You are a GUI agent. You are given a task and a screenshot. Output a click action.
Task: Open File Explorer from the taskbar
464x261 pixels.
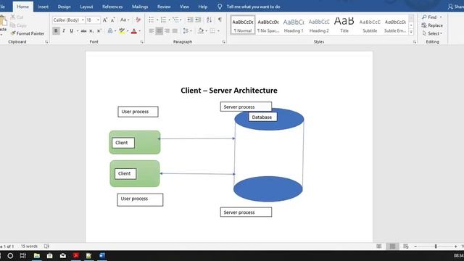37,256
